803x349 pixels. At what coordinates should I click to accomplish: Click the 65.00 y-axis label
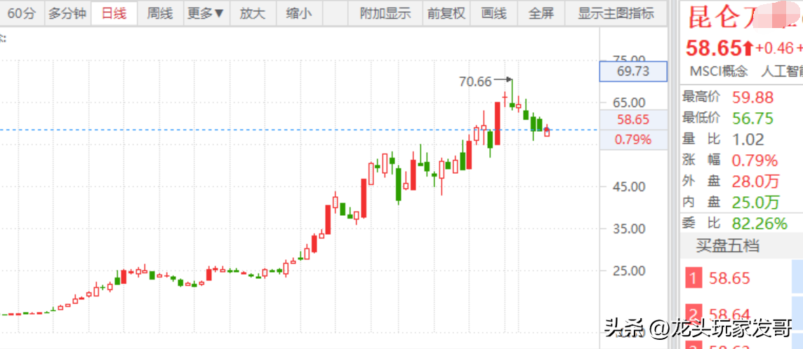629,103
